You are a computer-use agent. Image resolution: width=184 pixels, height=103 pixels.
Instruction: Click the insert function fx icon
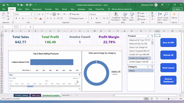(31, 27)
